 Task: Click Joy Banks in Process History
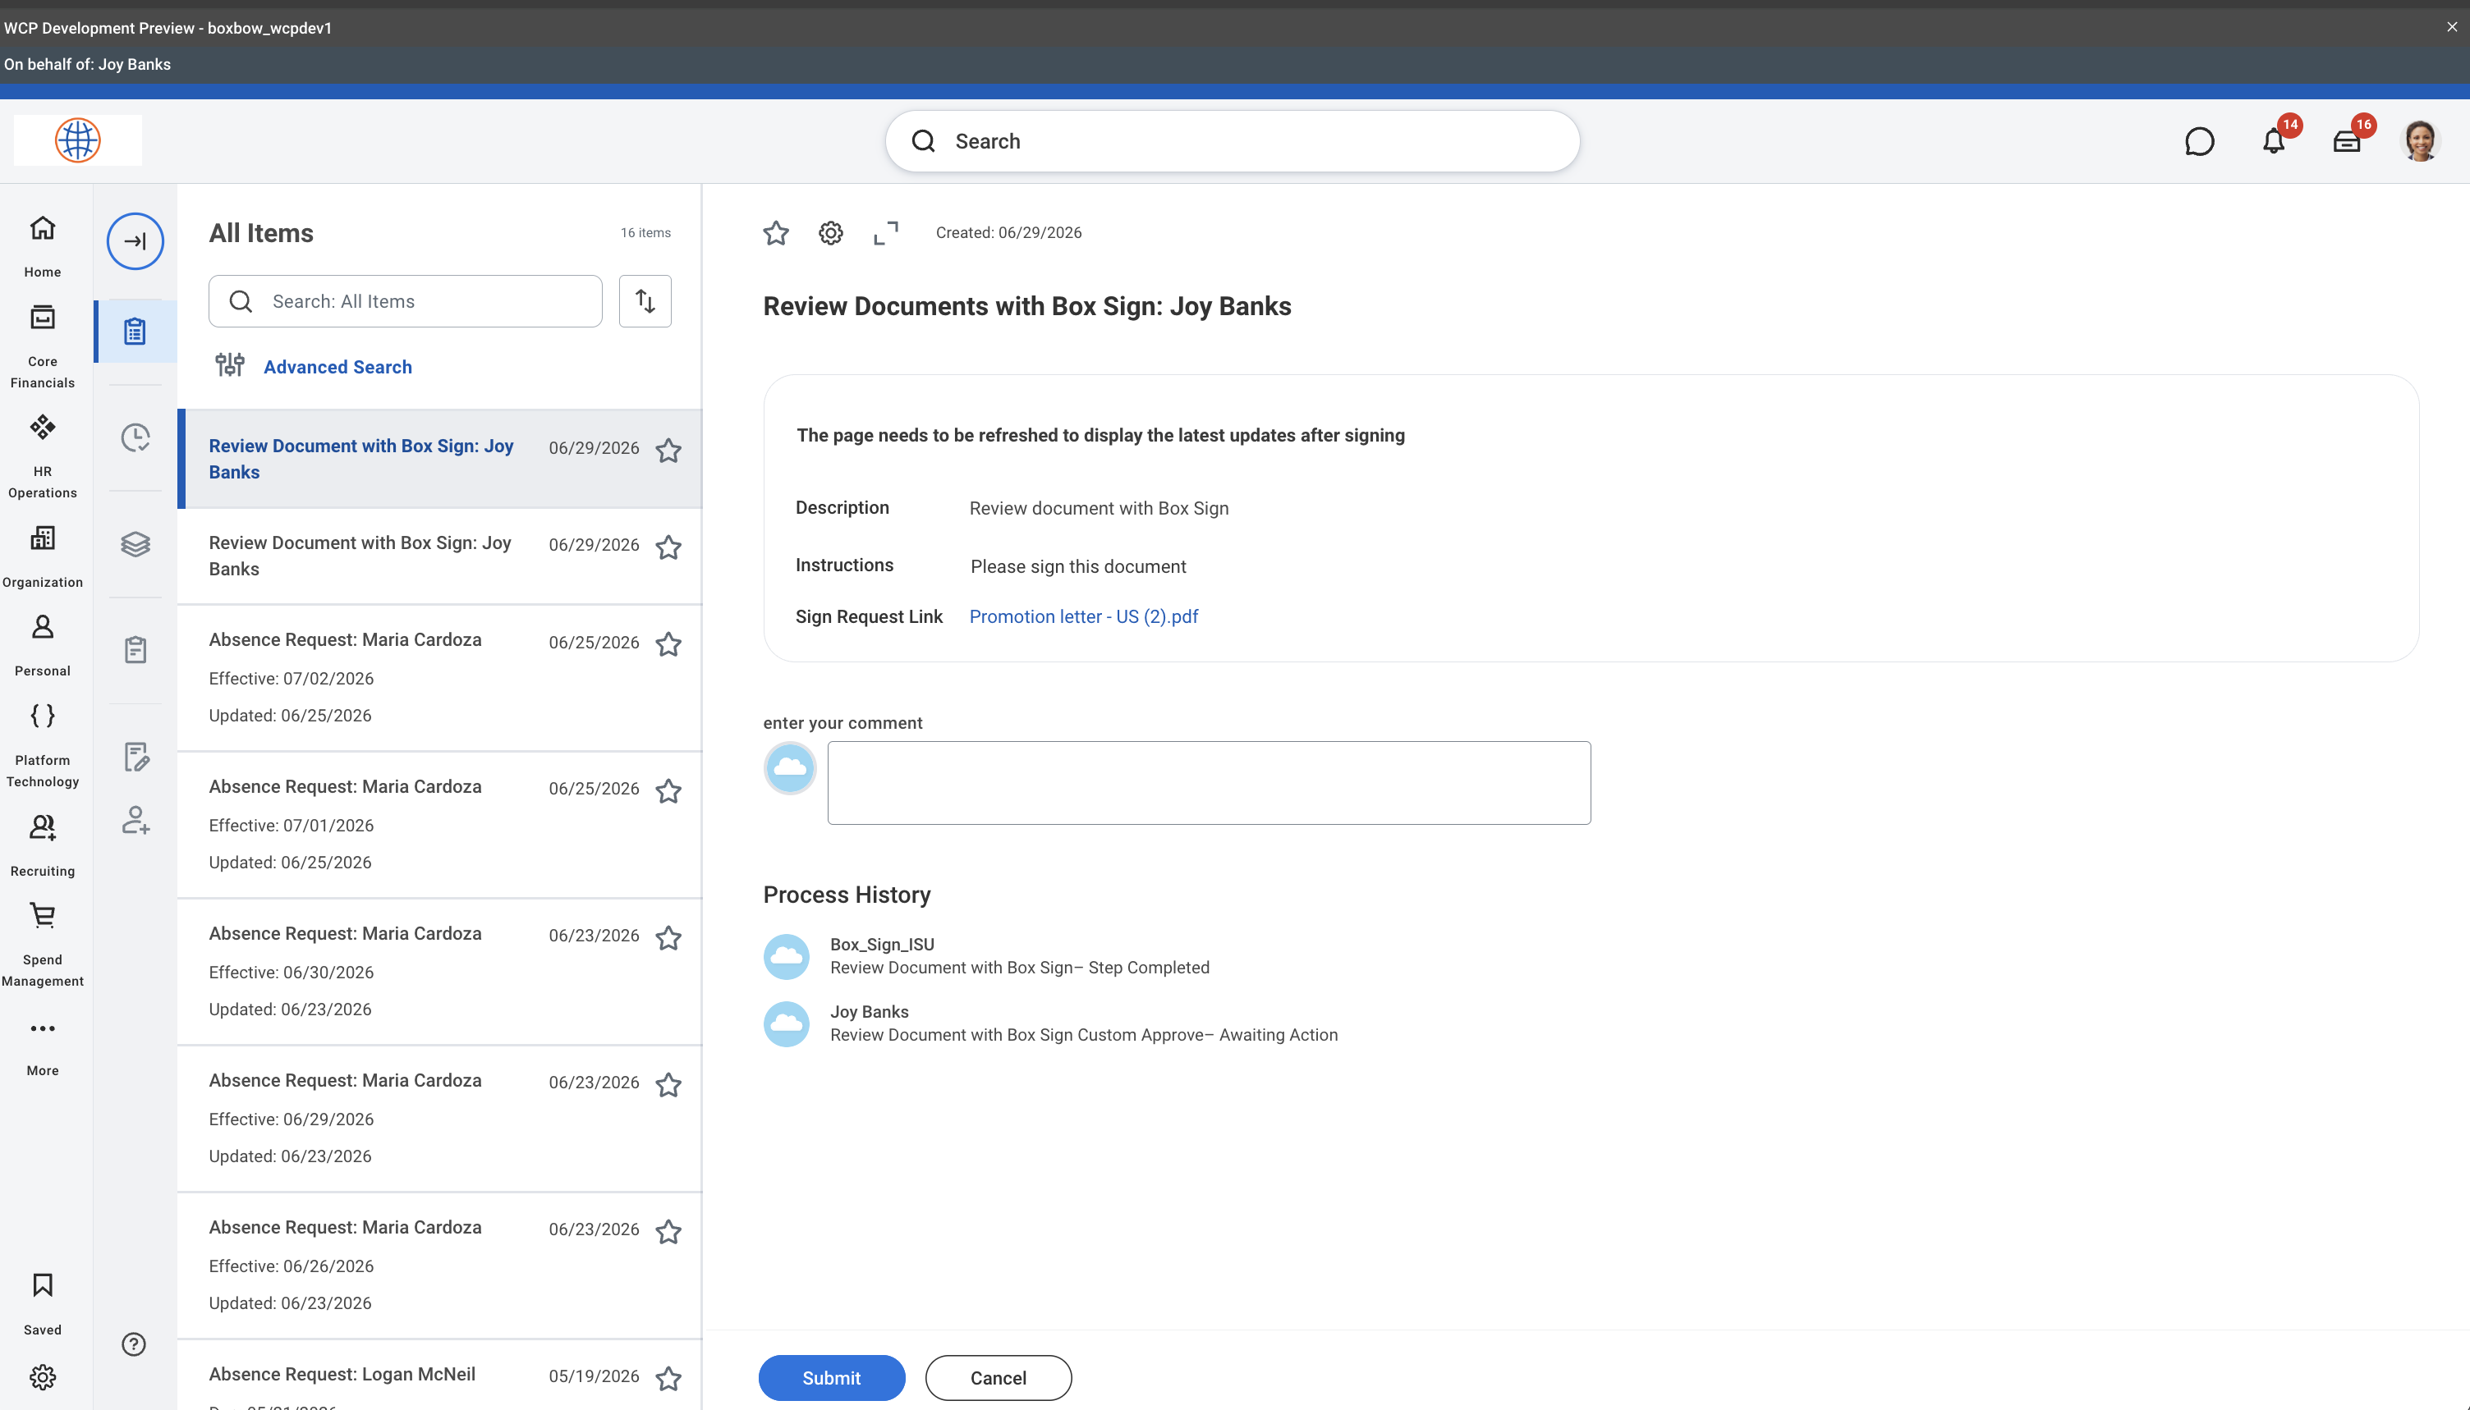point(869,1012)
